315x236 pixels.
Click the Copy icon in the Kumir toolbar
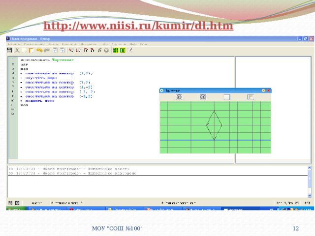[x=24, y=50]
